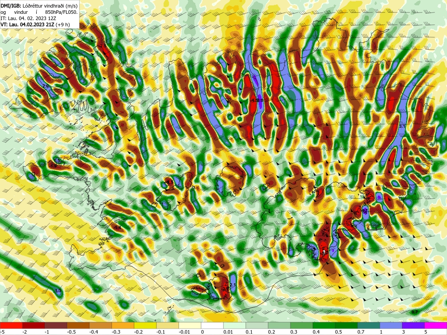This screenshot has width=447, height=335.
Task: Click the bright red legend swatch between -5 and -2
Action: [11, 326]
